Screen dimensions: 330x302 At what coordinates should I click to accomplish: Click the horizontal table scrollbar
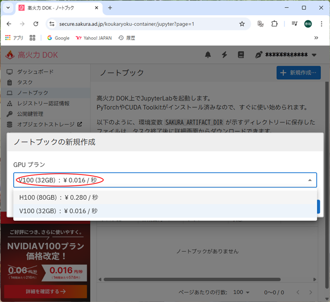tap(192, 279)
